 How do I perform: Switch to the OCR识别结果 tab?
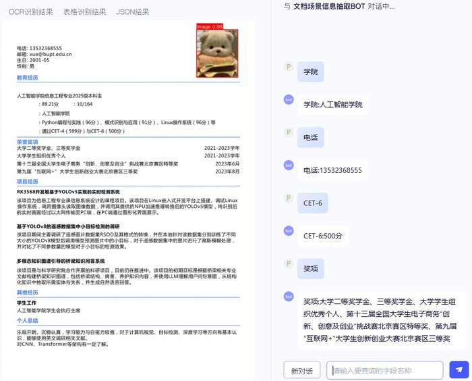[31, 11]
